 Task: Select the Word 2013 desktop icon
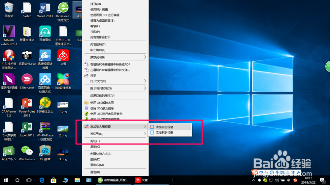45,10
